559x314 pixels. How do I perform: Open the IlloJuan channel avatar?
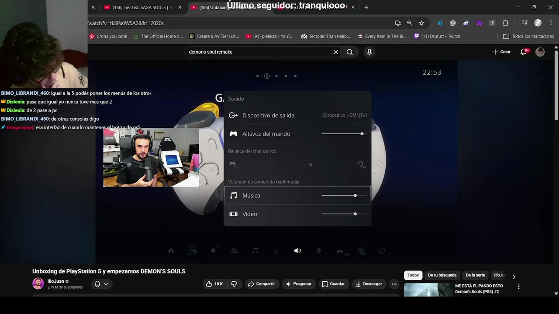click(x=38, y=283)
